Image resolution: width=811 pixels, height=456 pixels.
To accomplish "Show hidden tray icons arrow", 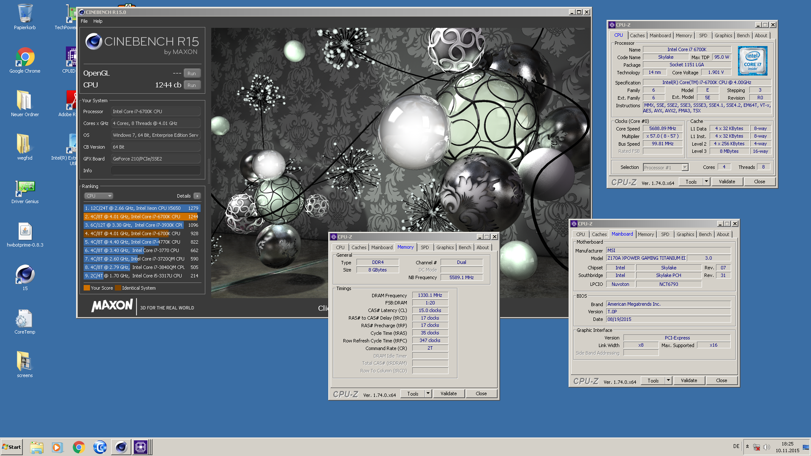I will tap(747, 446).
